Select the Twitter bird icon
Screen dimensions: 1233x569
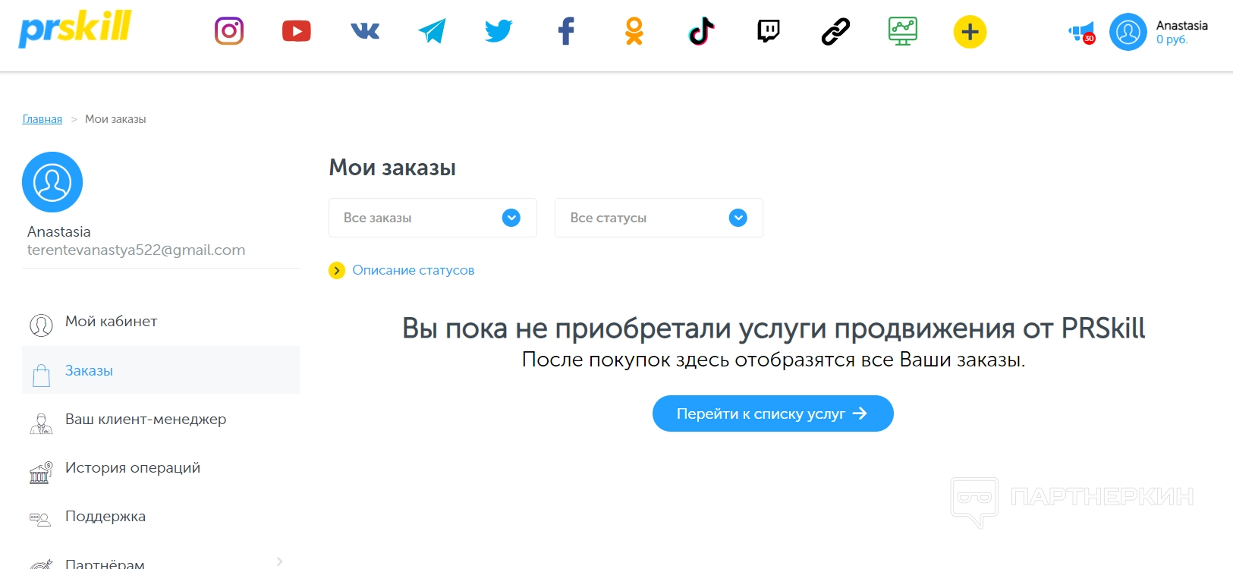(x=499, y=31)
